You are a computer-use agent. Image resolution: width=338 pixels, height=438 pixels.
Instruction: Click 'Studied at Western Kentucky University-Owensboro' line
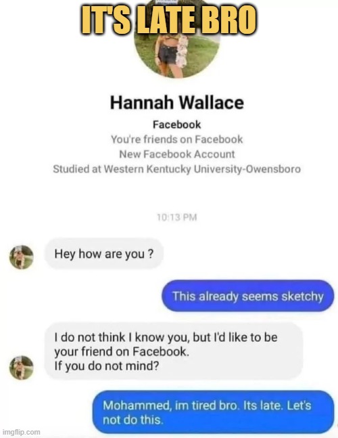[x=177, y=169]
